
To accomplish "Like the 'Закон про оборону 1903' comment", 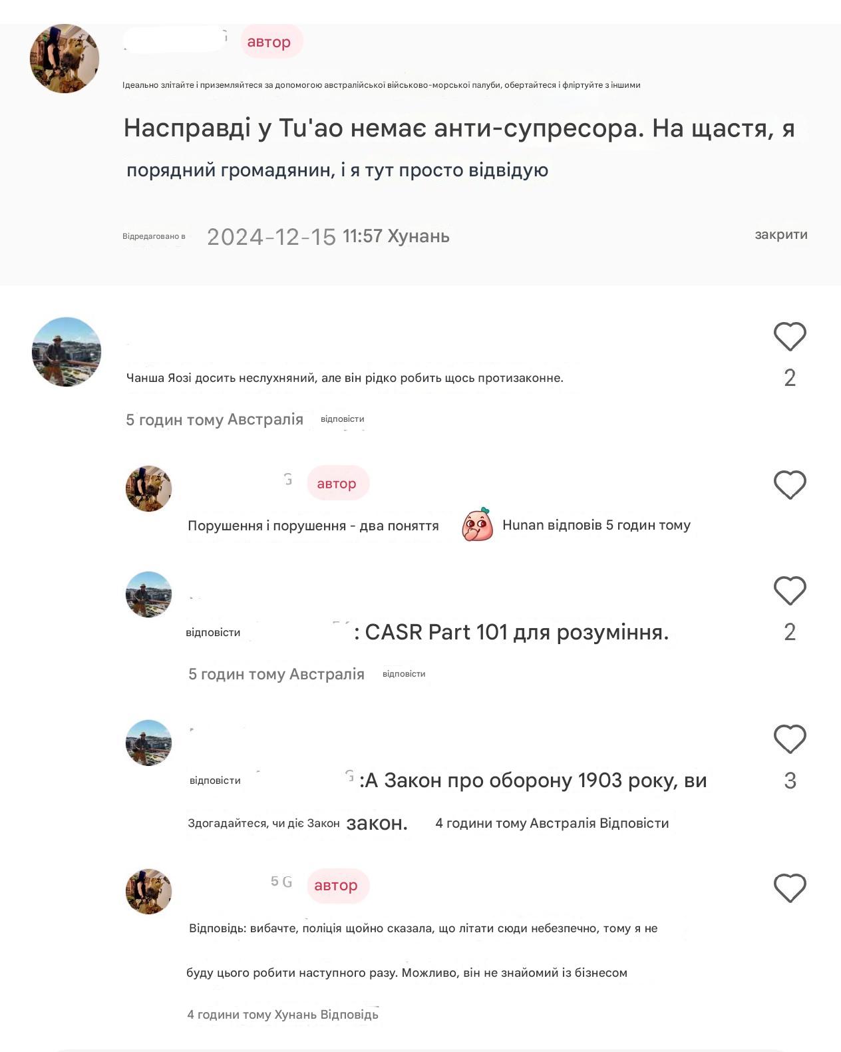I will pyautogui.click(x=790, y=739).
